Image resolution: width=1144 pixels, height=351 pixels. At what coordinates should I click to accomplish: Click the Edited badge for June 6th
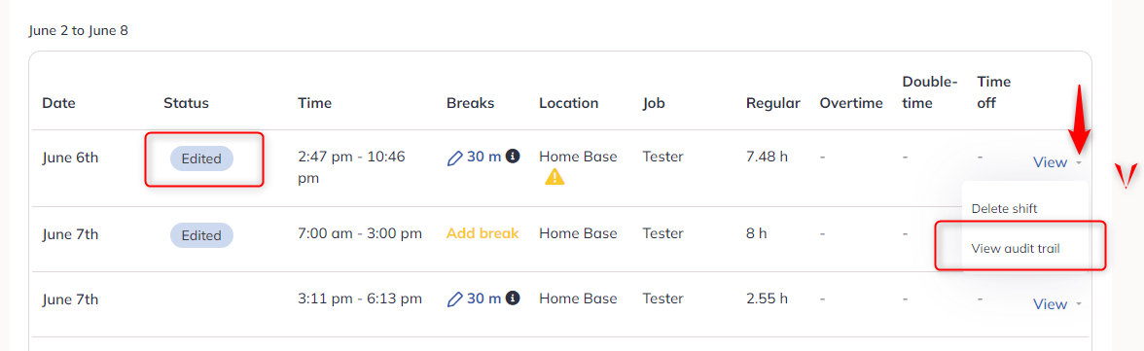point(201,158)
